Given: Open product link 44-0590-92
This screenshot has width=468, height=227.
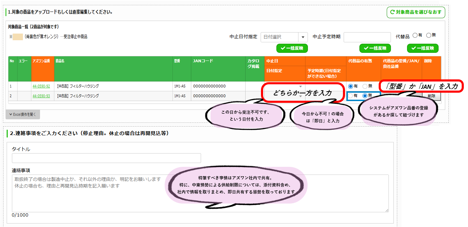Looking at the screenshot, I should 41,86.
